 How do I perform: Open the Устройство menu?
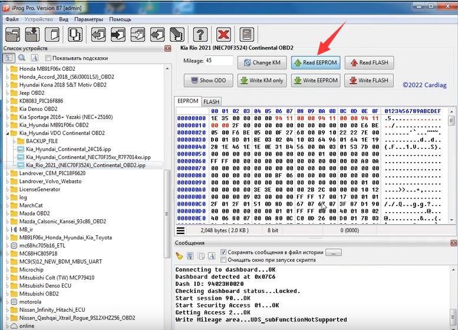pyautogui.click(x=38, y=19)
